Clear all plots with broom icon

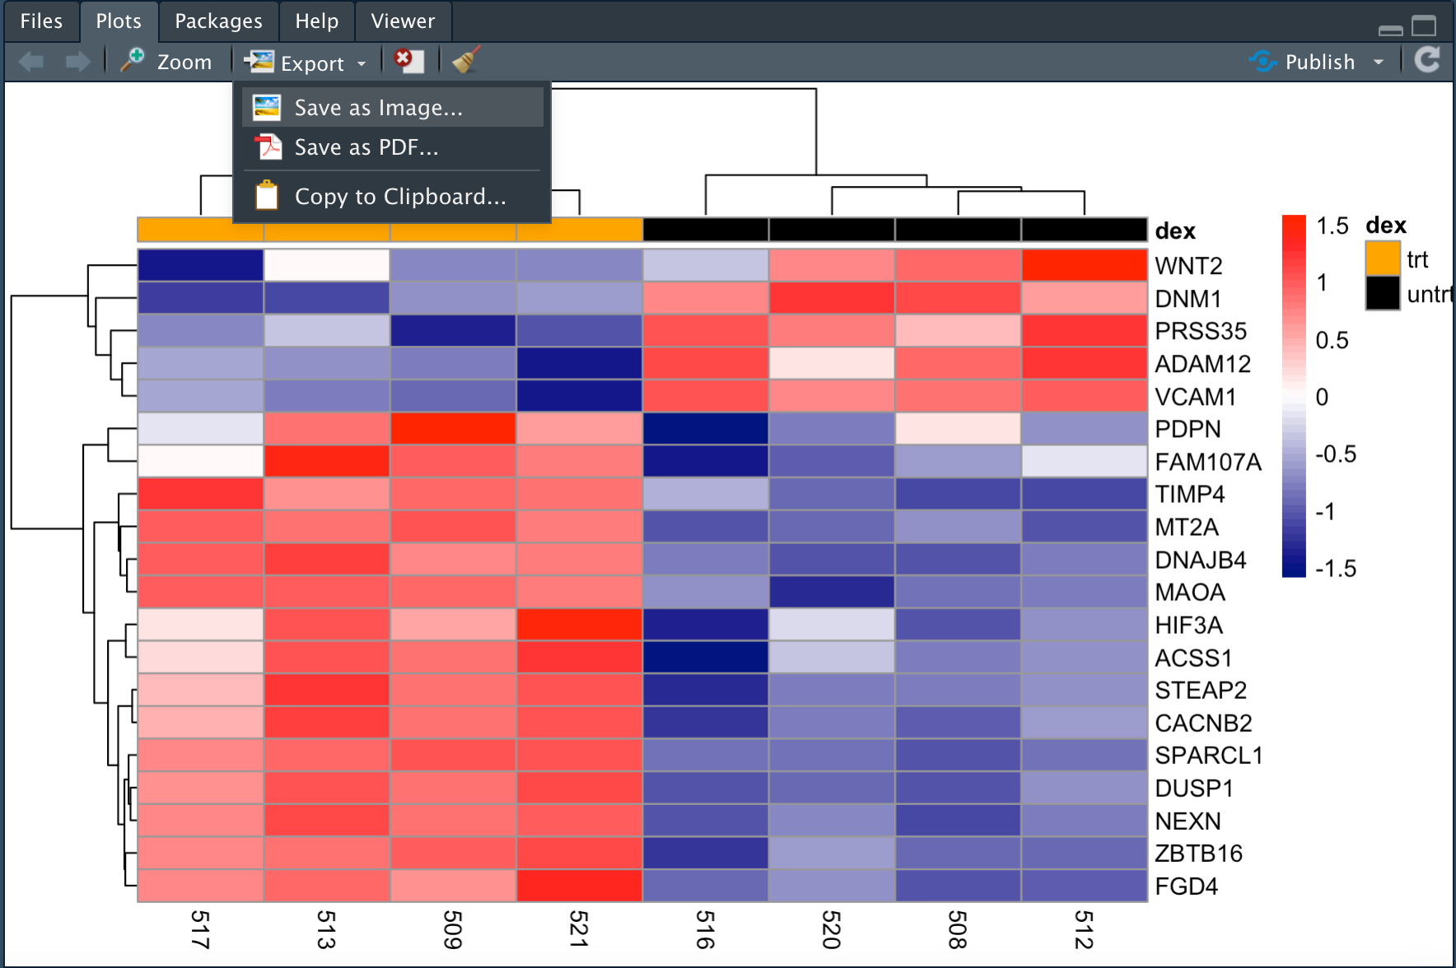pyautogui.click(x=466, y=61)
